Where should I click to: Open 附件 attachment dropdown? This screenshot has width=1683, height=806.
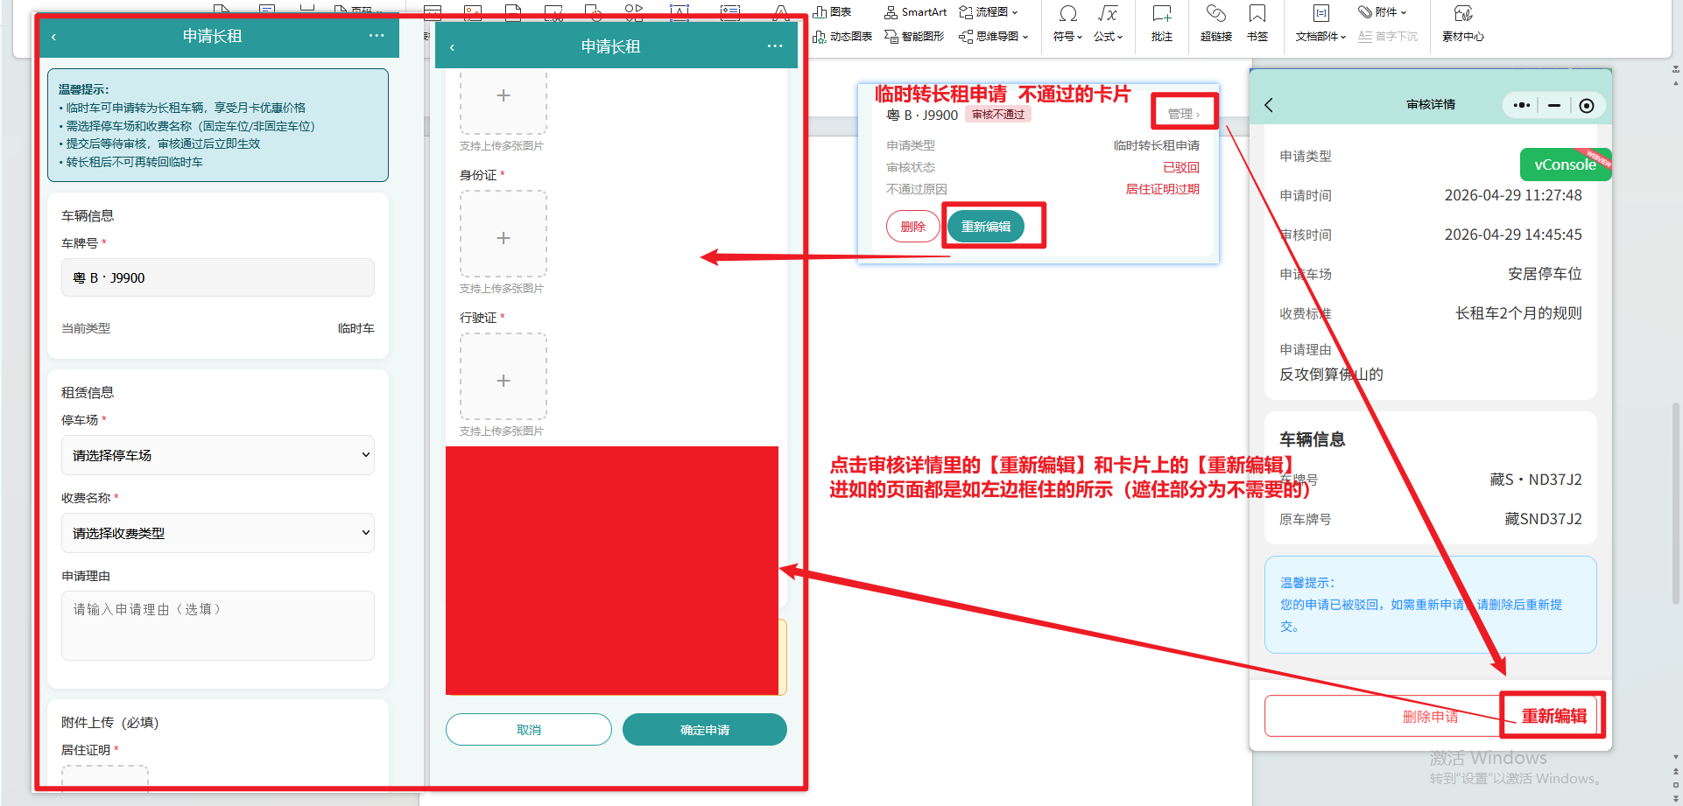[x=1383, y=12]
